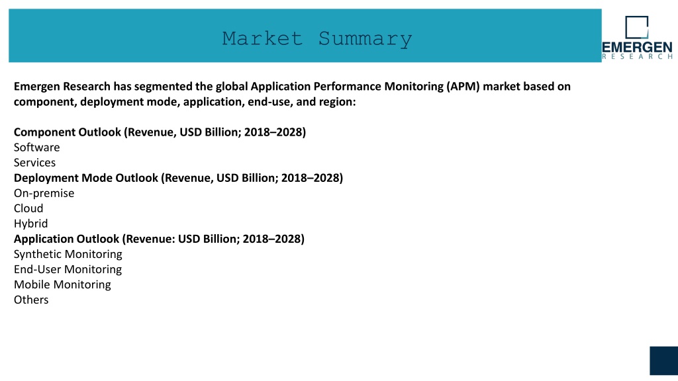Click the line 'component, deployment mode, application, end-use, and region:'

[185, 102]
